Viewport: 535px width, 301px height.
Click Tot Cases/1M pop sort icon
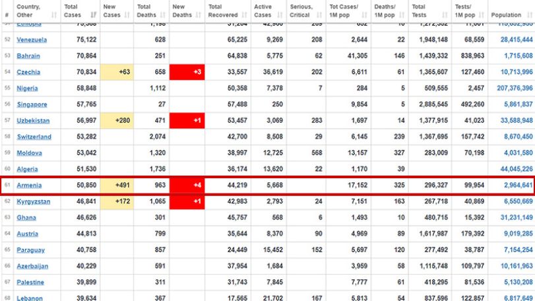364,15
